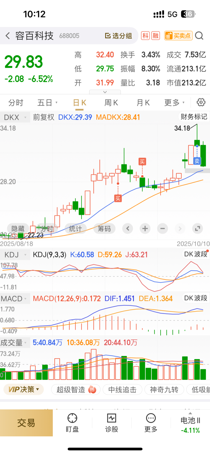Open the MACD indicator dropdown
The height and width of the screenshot is (455, 210).
point(15,298)
